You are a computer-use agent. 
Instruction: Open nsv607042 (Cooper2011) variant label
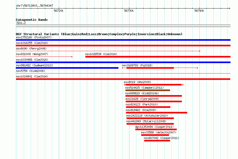click(162, 138)
